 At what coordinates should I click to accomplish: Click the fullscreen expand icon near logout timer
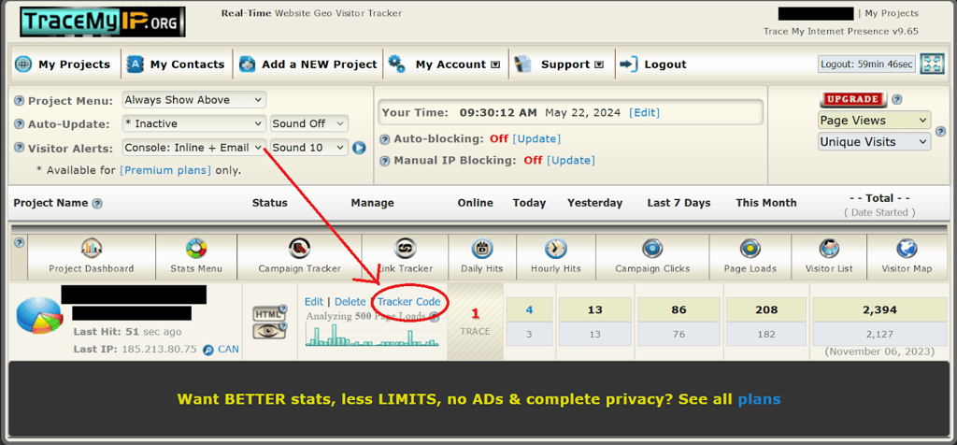[932, 65]
